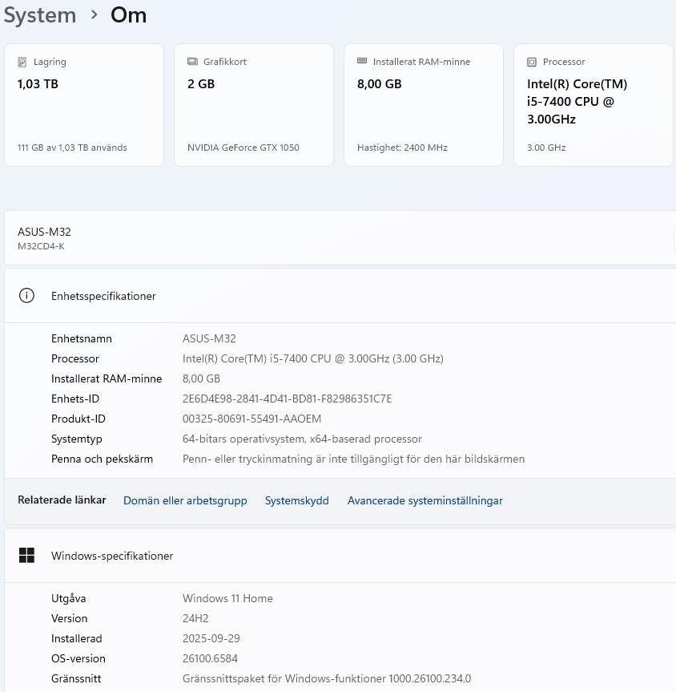This screenshot has width=676, height=692.
Task: Click the Grafikkort graphics card icon
Action: point(192,62)
